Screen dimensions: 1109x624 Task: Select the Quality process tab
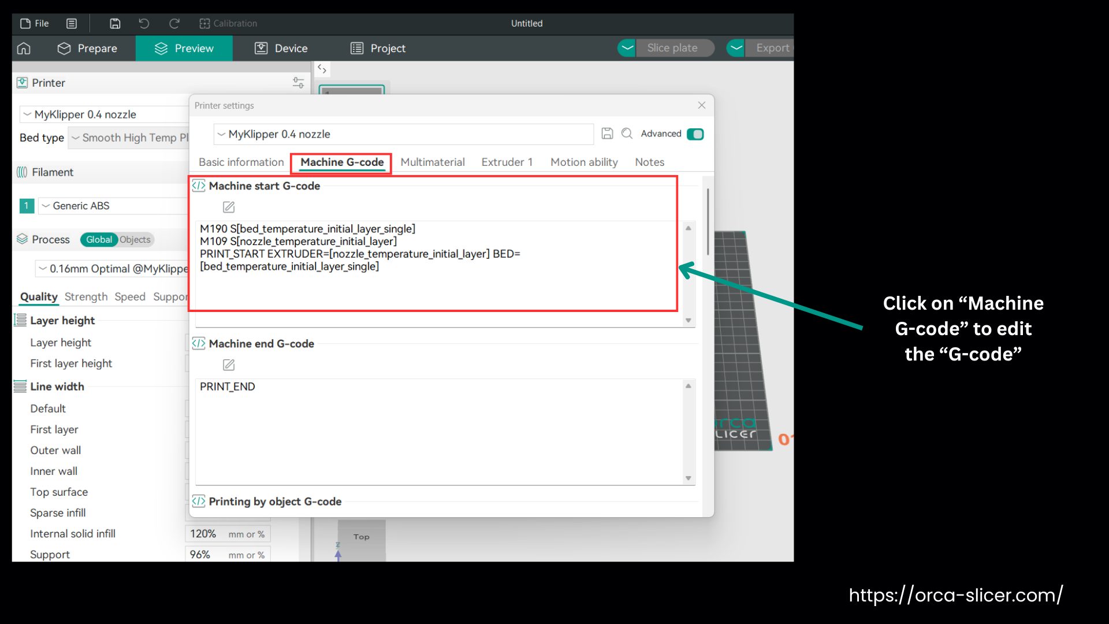39,297
